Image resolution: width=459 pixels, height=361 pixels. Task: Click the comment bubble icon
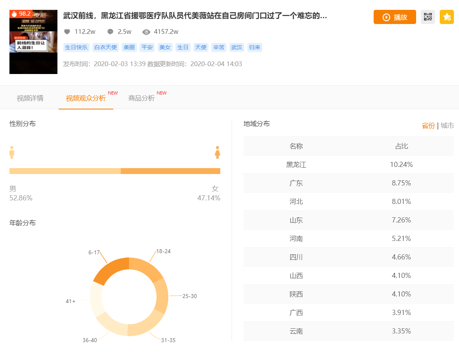[110, 32]
